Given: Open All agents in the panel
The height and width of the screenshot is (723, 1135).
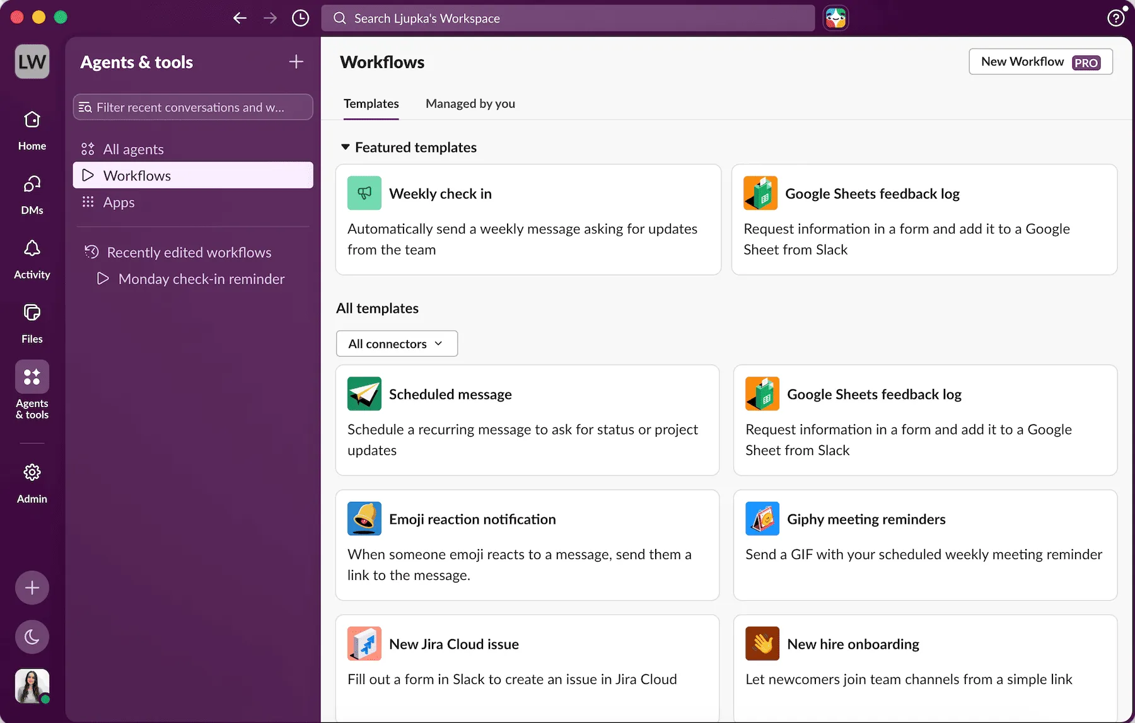Looking at the screenshot, I should click(x=193, y=149).
